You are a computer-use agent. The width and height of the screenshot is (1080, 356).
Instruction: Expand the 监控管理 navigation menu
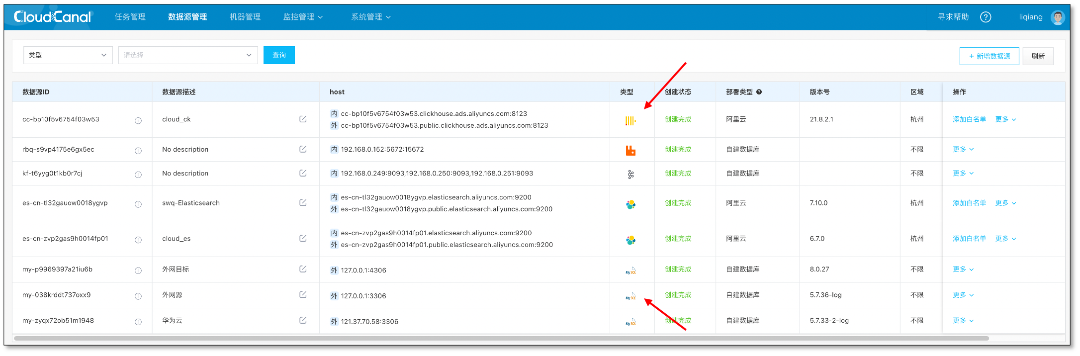(x=302, y=17)
